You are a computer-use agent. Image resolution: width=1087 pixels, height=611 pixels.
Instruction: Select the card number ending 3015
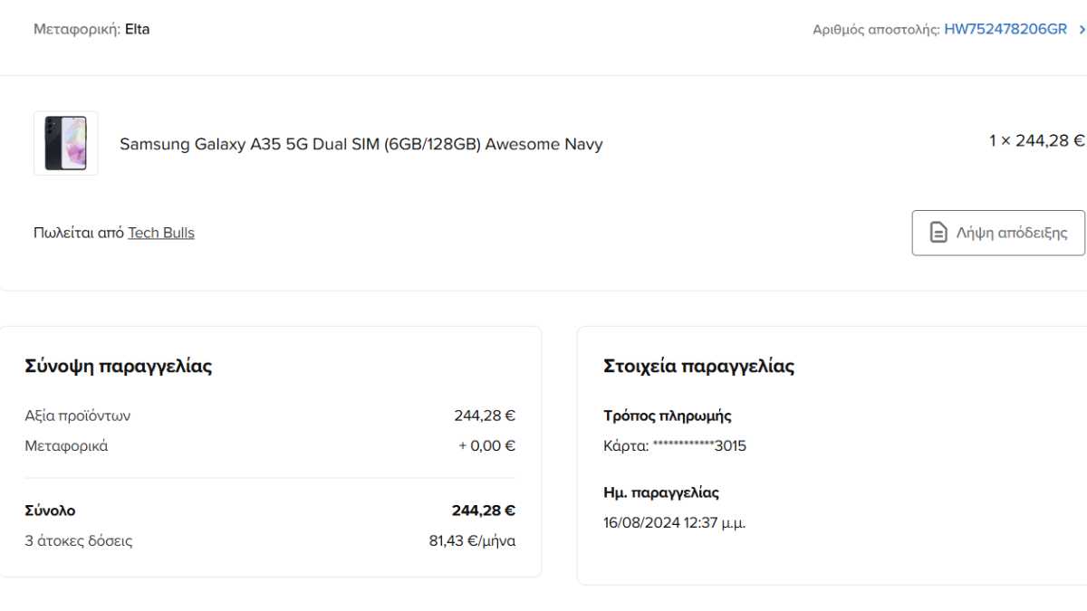pyautogui.click(x=675, y=446)
